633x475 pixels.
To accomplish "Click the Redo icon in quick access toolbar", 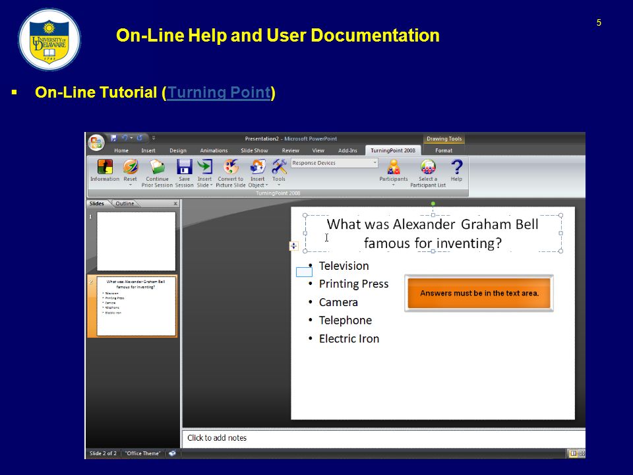I will tap(140, 138).
